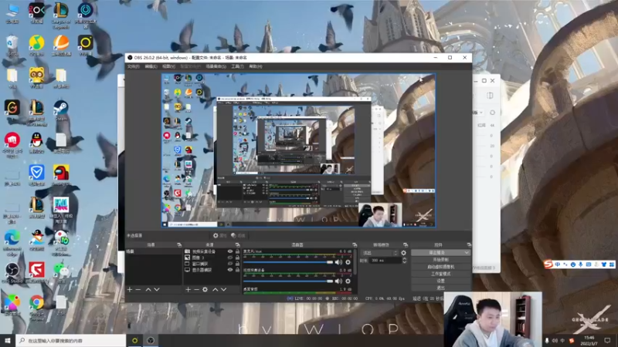The image size is (618, 347).
Task: Click the transition duration 300 ms stepper arrows
Action: click(404, 261)
